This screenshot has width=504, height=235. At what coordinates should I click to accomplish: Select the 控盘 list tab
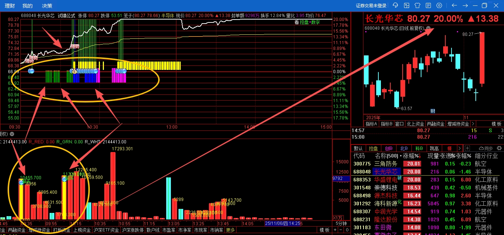(x=373, y=148)
